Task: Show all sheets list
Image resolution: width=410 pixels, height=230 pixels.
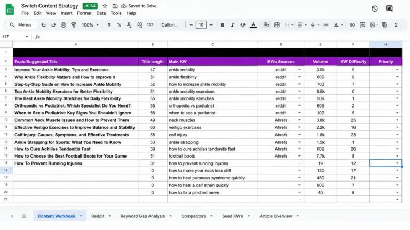Action: [x=24, y=216]
